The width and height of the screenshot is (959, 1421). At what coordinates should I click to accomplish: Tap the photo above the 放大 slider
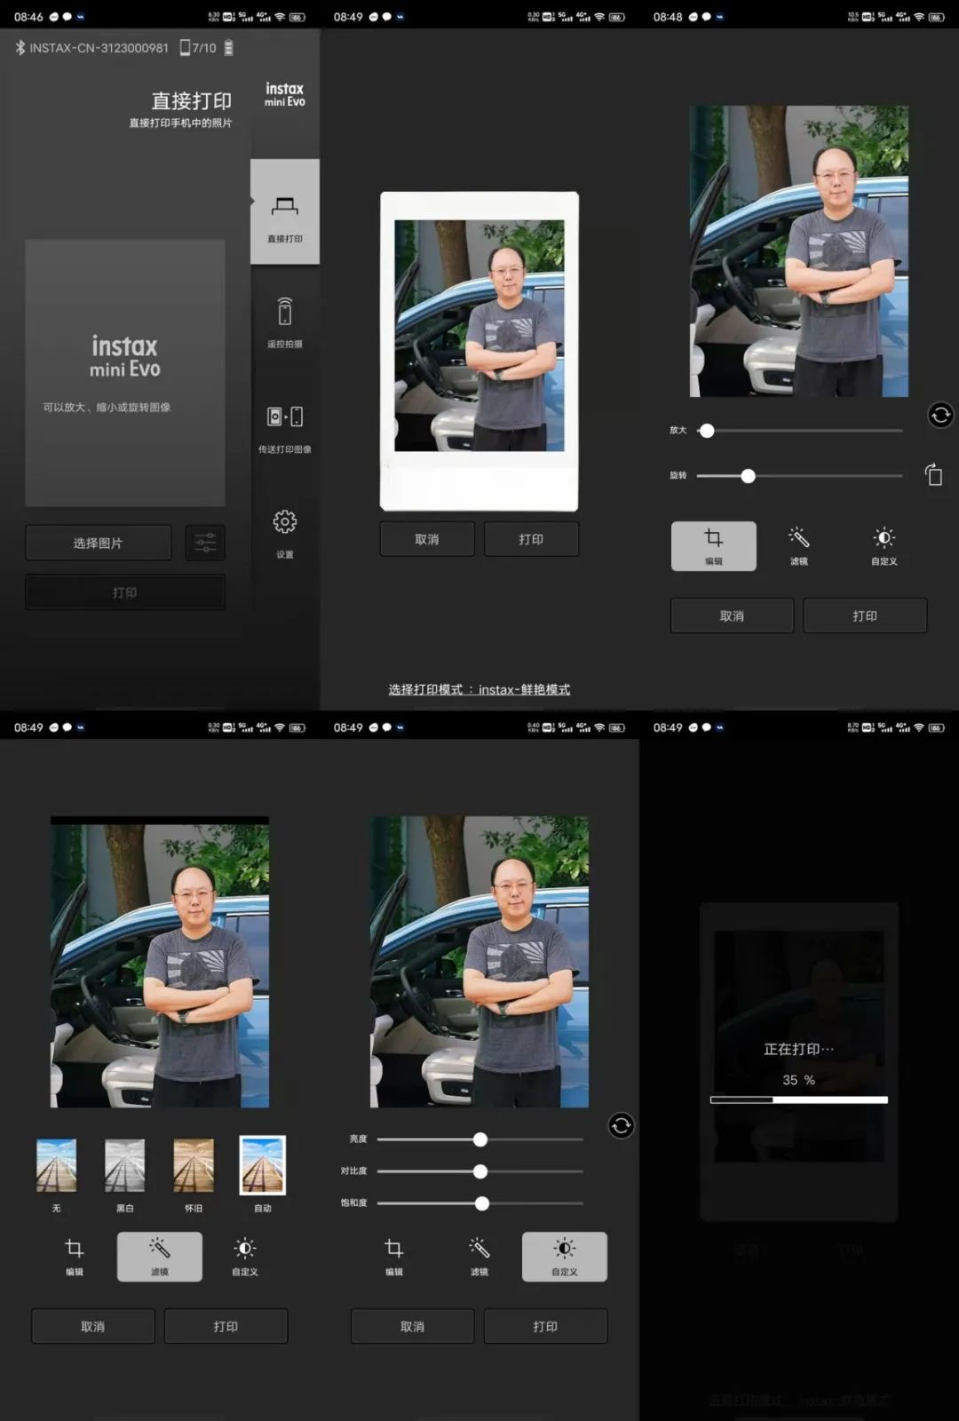coord(799,251)
